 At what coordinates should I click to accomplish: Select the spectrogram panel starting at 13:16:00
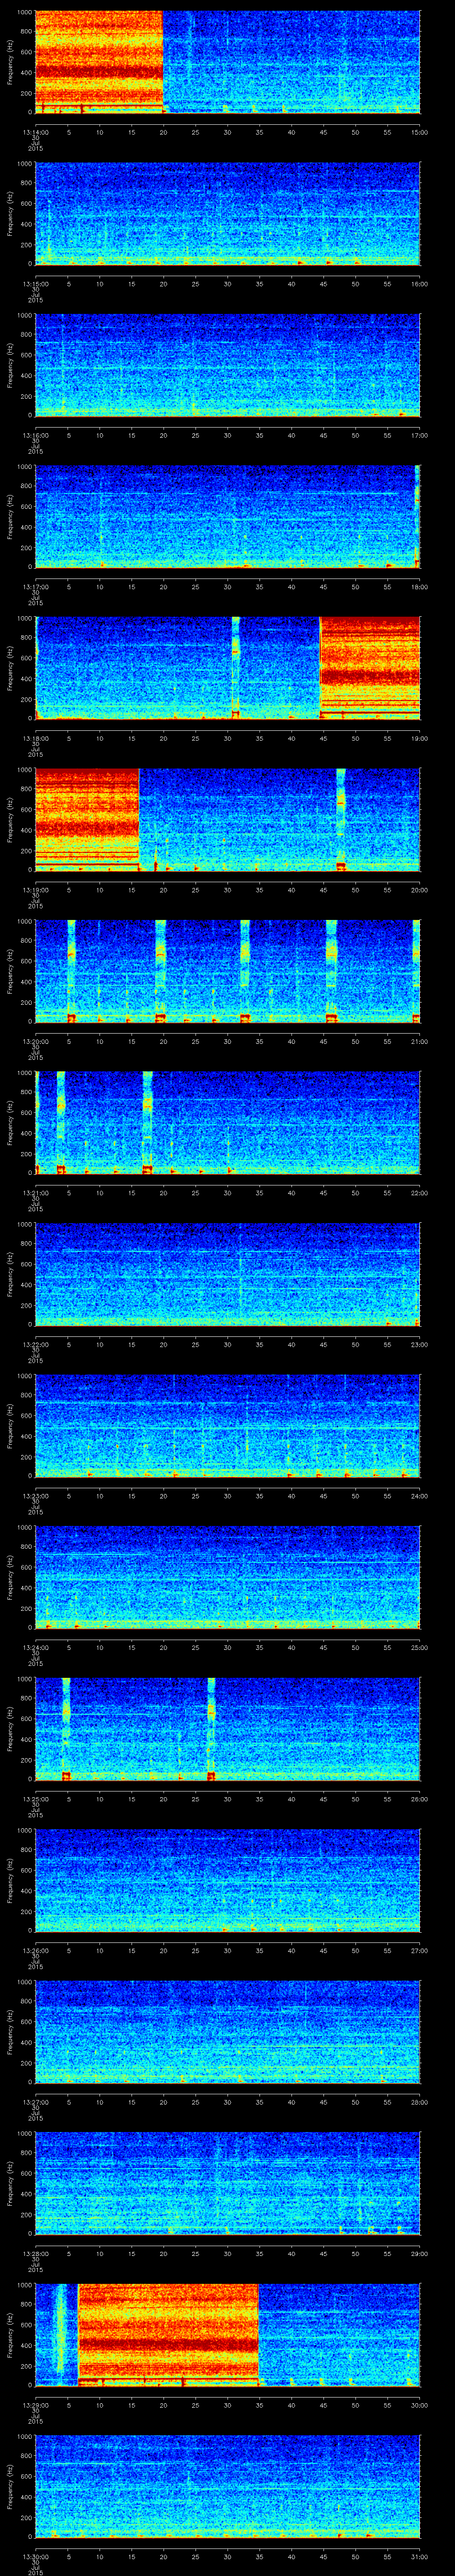pyautogui.click(x=227, y=365)
